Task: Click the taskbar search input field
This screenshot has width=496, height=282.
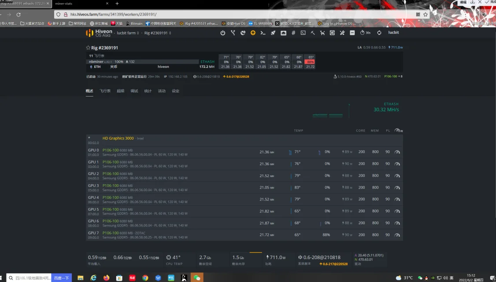Action: [x=29, y=278]
